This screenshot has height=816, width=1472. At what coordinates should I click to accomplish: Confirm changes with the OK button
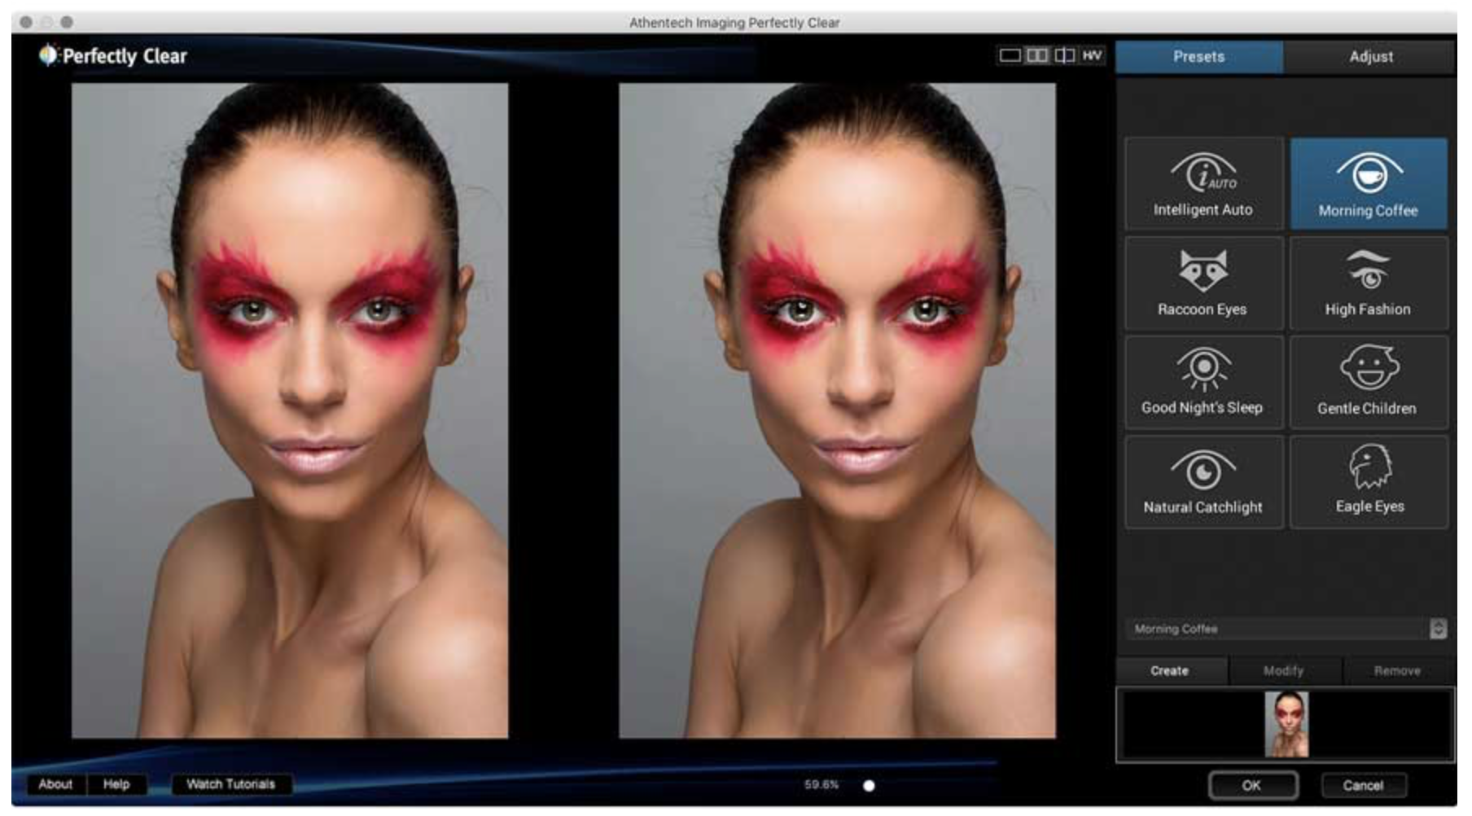1252,785
